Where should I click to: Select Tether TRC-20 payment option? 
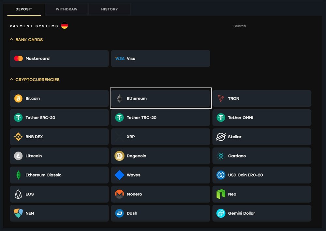(160, 118)
